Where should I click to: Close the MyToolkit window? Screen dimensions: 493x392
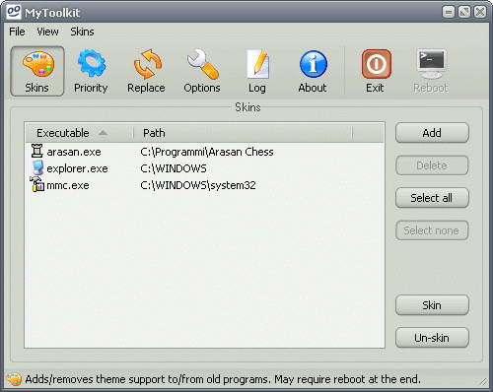[480, 12]
